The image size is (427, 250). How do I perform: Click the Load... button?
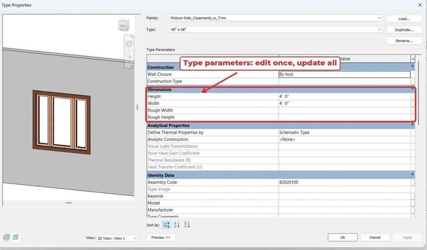404,19
